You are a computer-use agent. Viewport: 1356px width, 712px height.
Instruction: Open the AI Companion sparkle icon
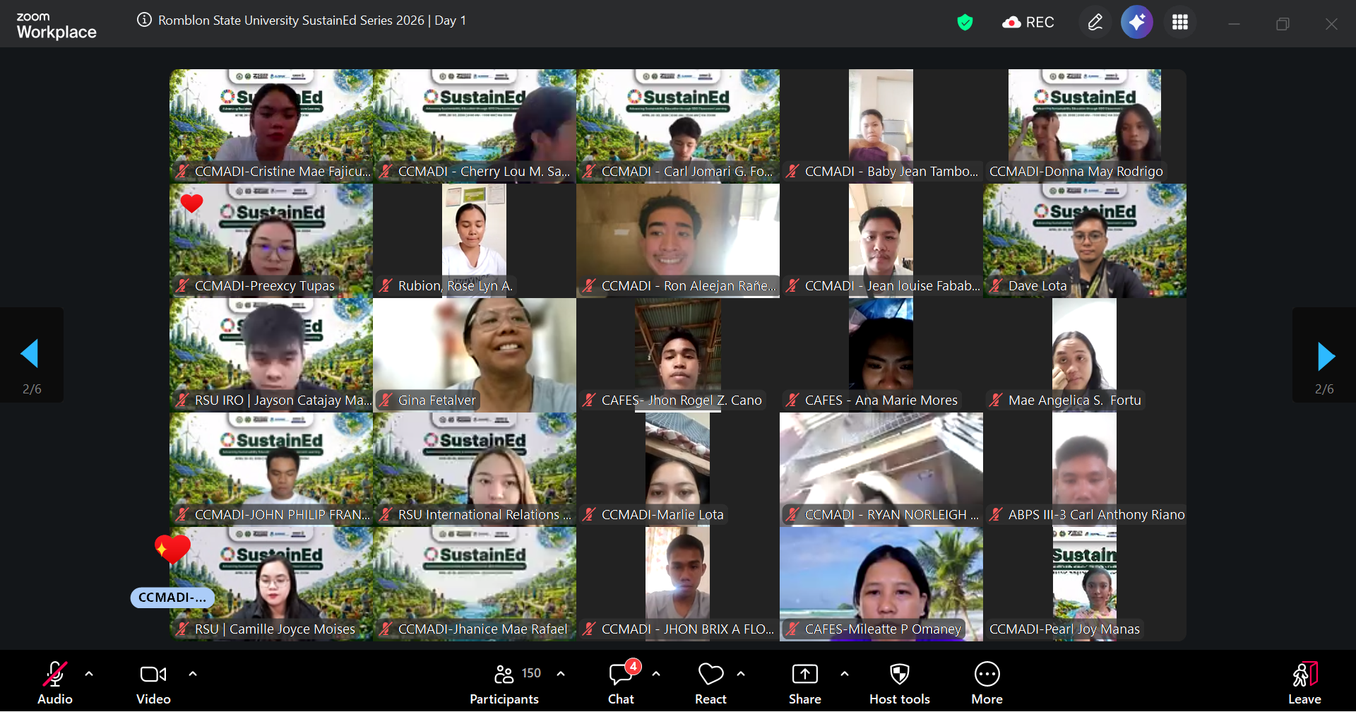tap(1136, 23)
